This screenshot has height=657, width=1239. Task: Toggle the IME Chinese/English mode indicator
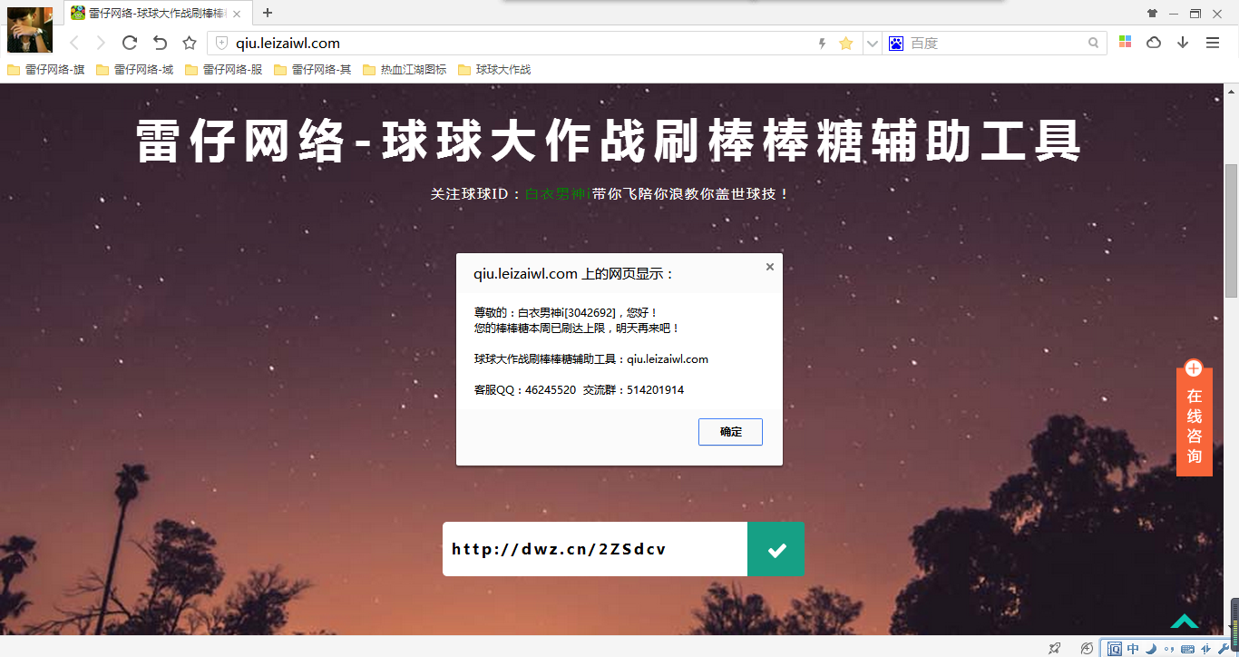pos(1133,649)
